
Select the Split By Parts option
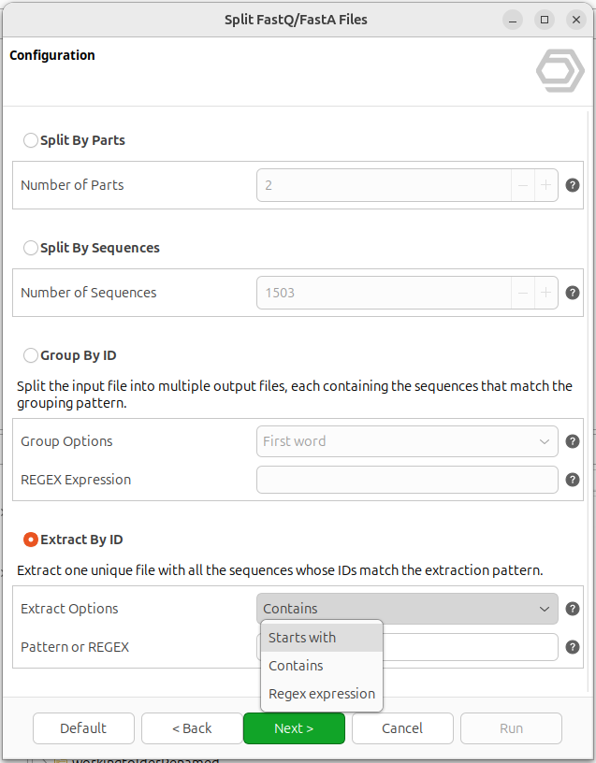(x=31, y=140)
